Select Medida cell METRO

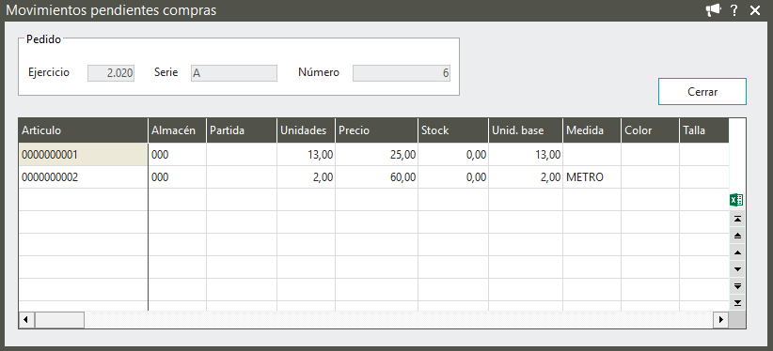point(592,177)
